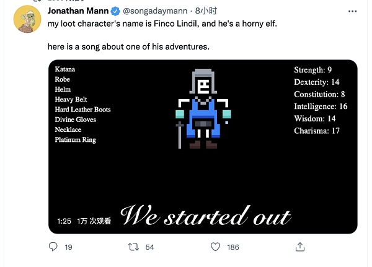Click the 54 retweets count
This screenshot has width=372, height=267.
tap(149, 247)
